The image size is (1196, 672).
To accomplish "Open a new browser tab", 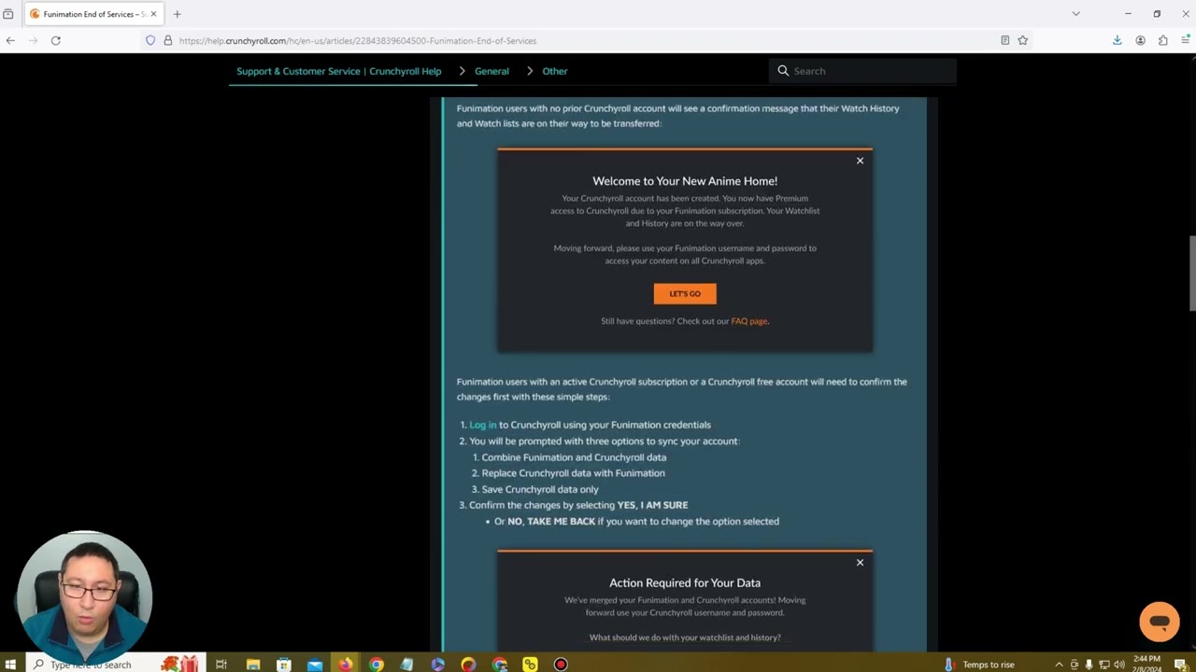I will tap(177, 14).
